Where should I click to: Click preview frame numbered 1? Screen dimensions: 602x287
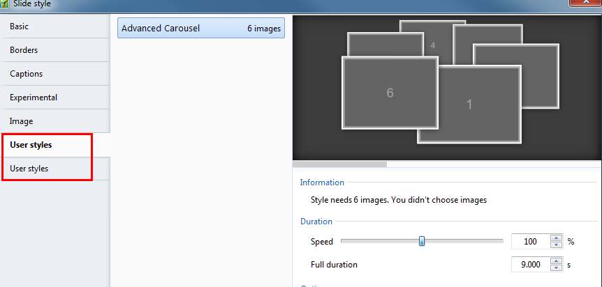click(x=469, y=104)
